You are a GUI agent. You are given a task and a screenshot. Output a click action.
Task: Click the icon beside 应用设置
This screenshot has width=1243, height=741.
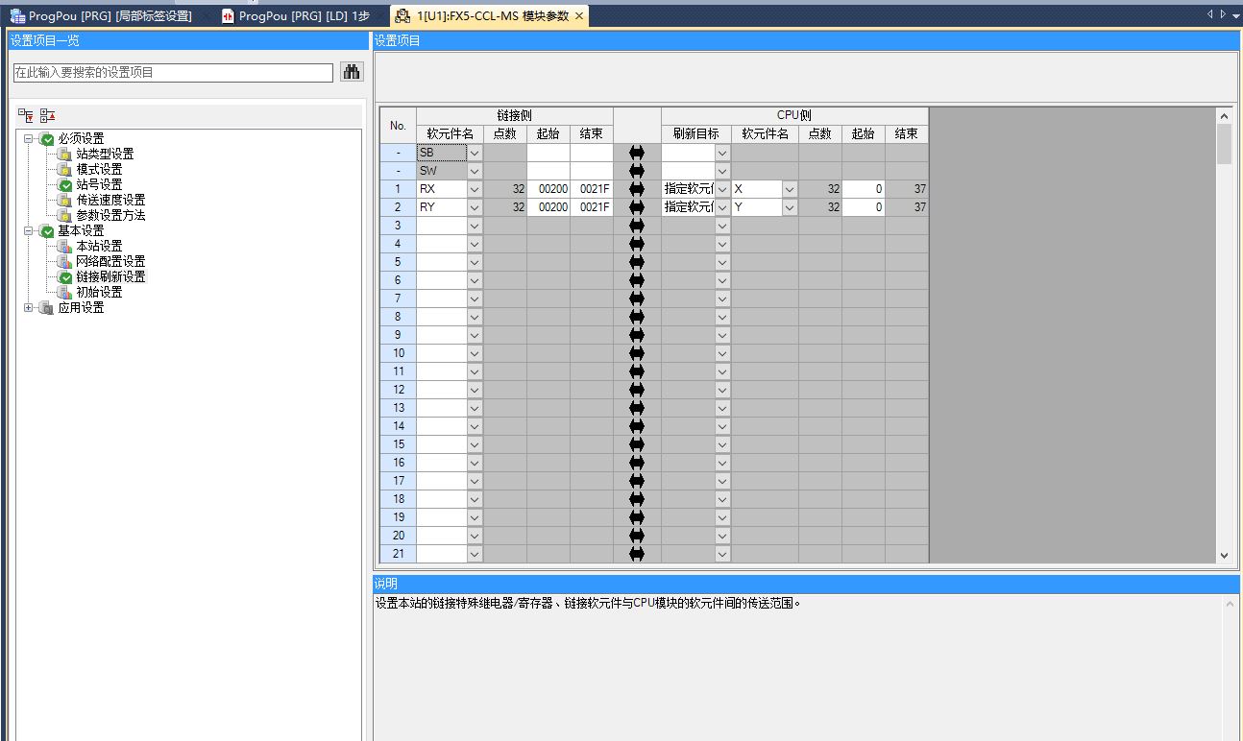(46, 307)
